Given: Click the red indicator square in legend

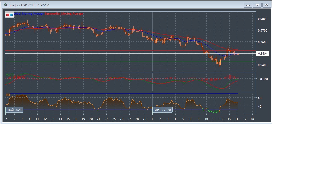Looking at the screenshot, I should (8, 15).
